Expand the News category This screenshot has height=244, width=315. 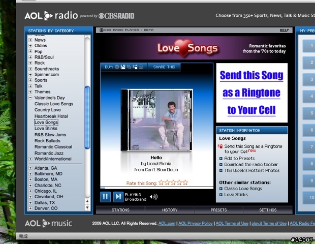pyautogui.click(x=30, y=40)
